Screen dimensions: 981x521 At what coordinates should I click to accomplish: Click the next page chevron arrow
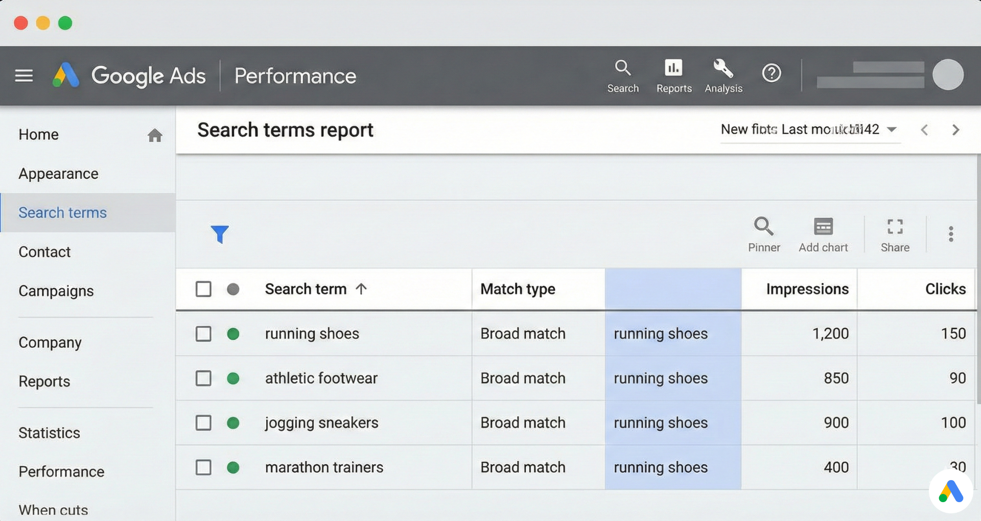(955, 130)
